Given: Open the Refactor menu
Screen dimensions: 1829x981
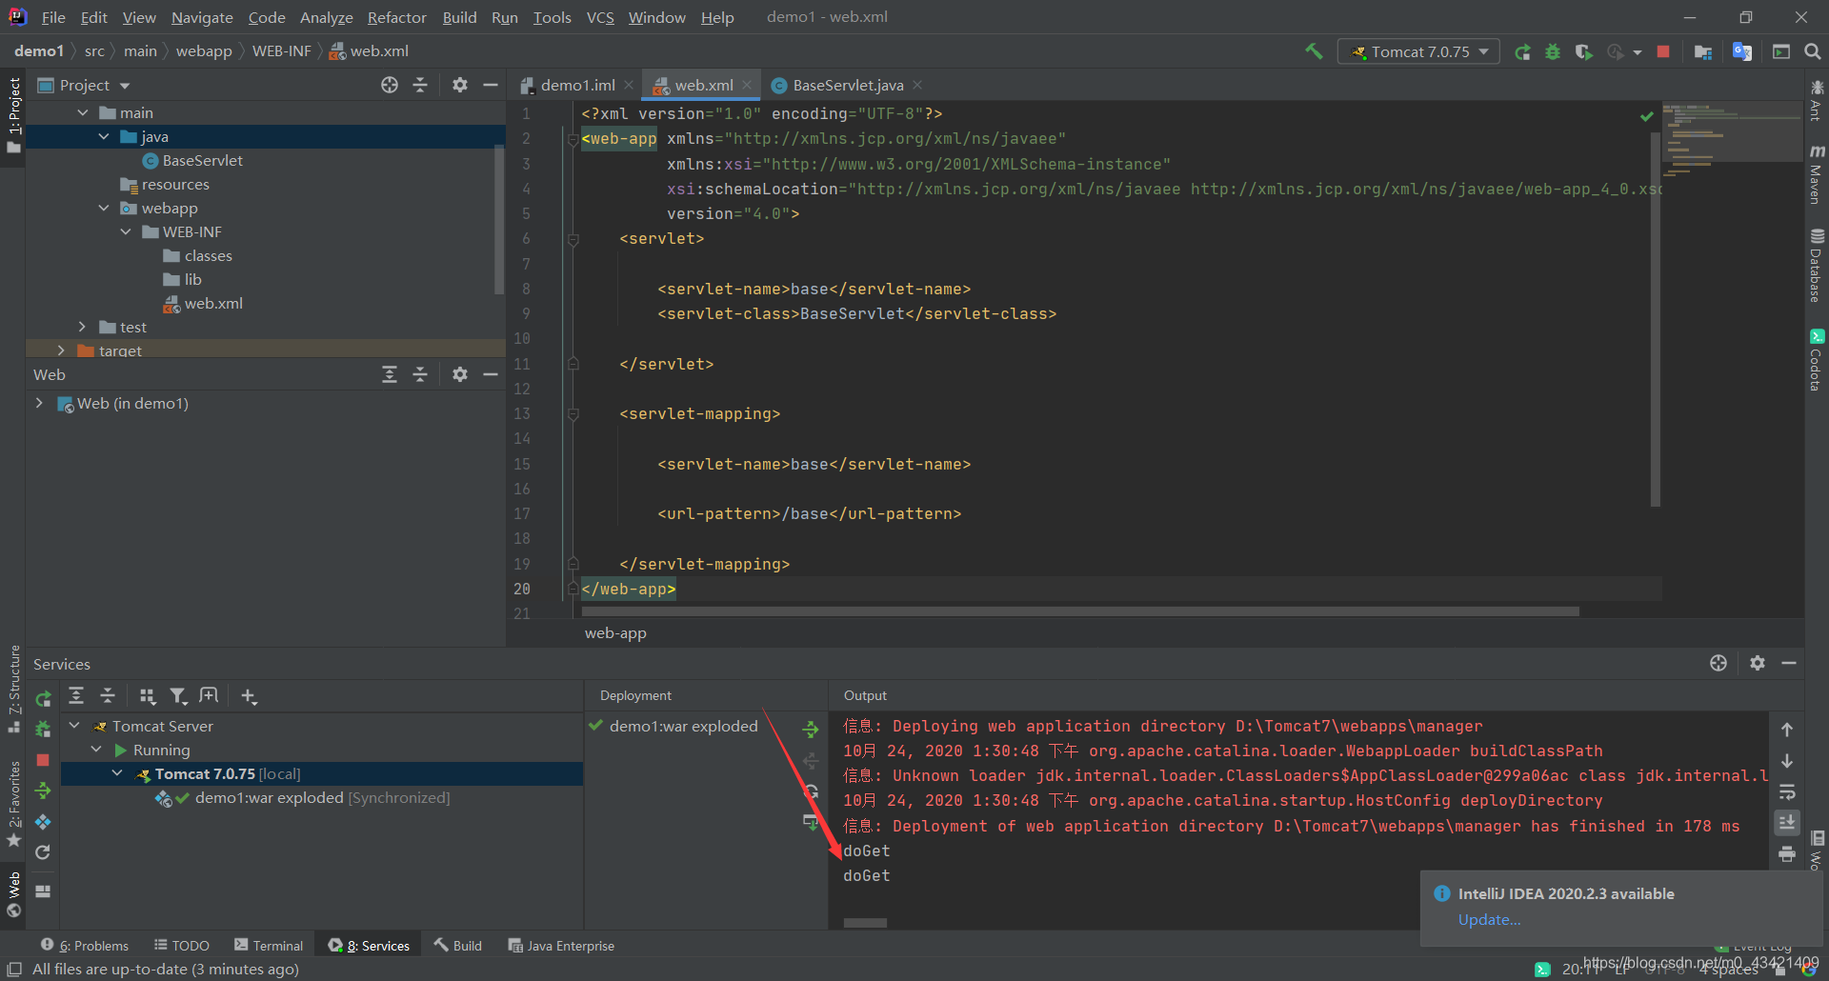Looking at the screenshot, I should (x=397, y=17).
